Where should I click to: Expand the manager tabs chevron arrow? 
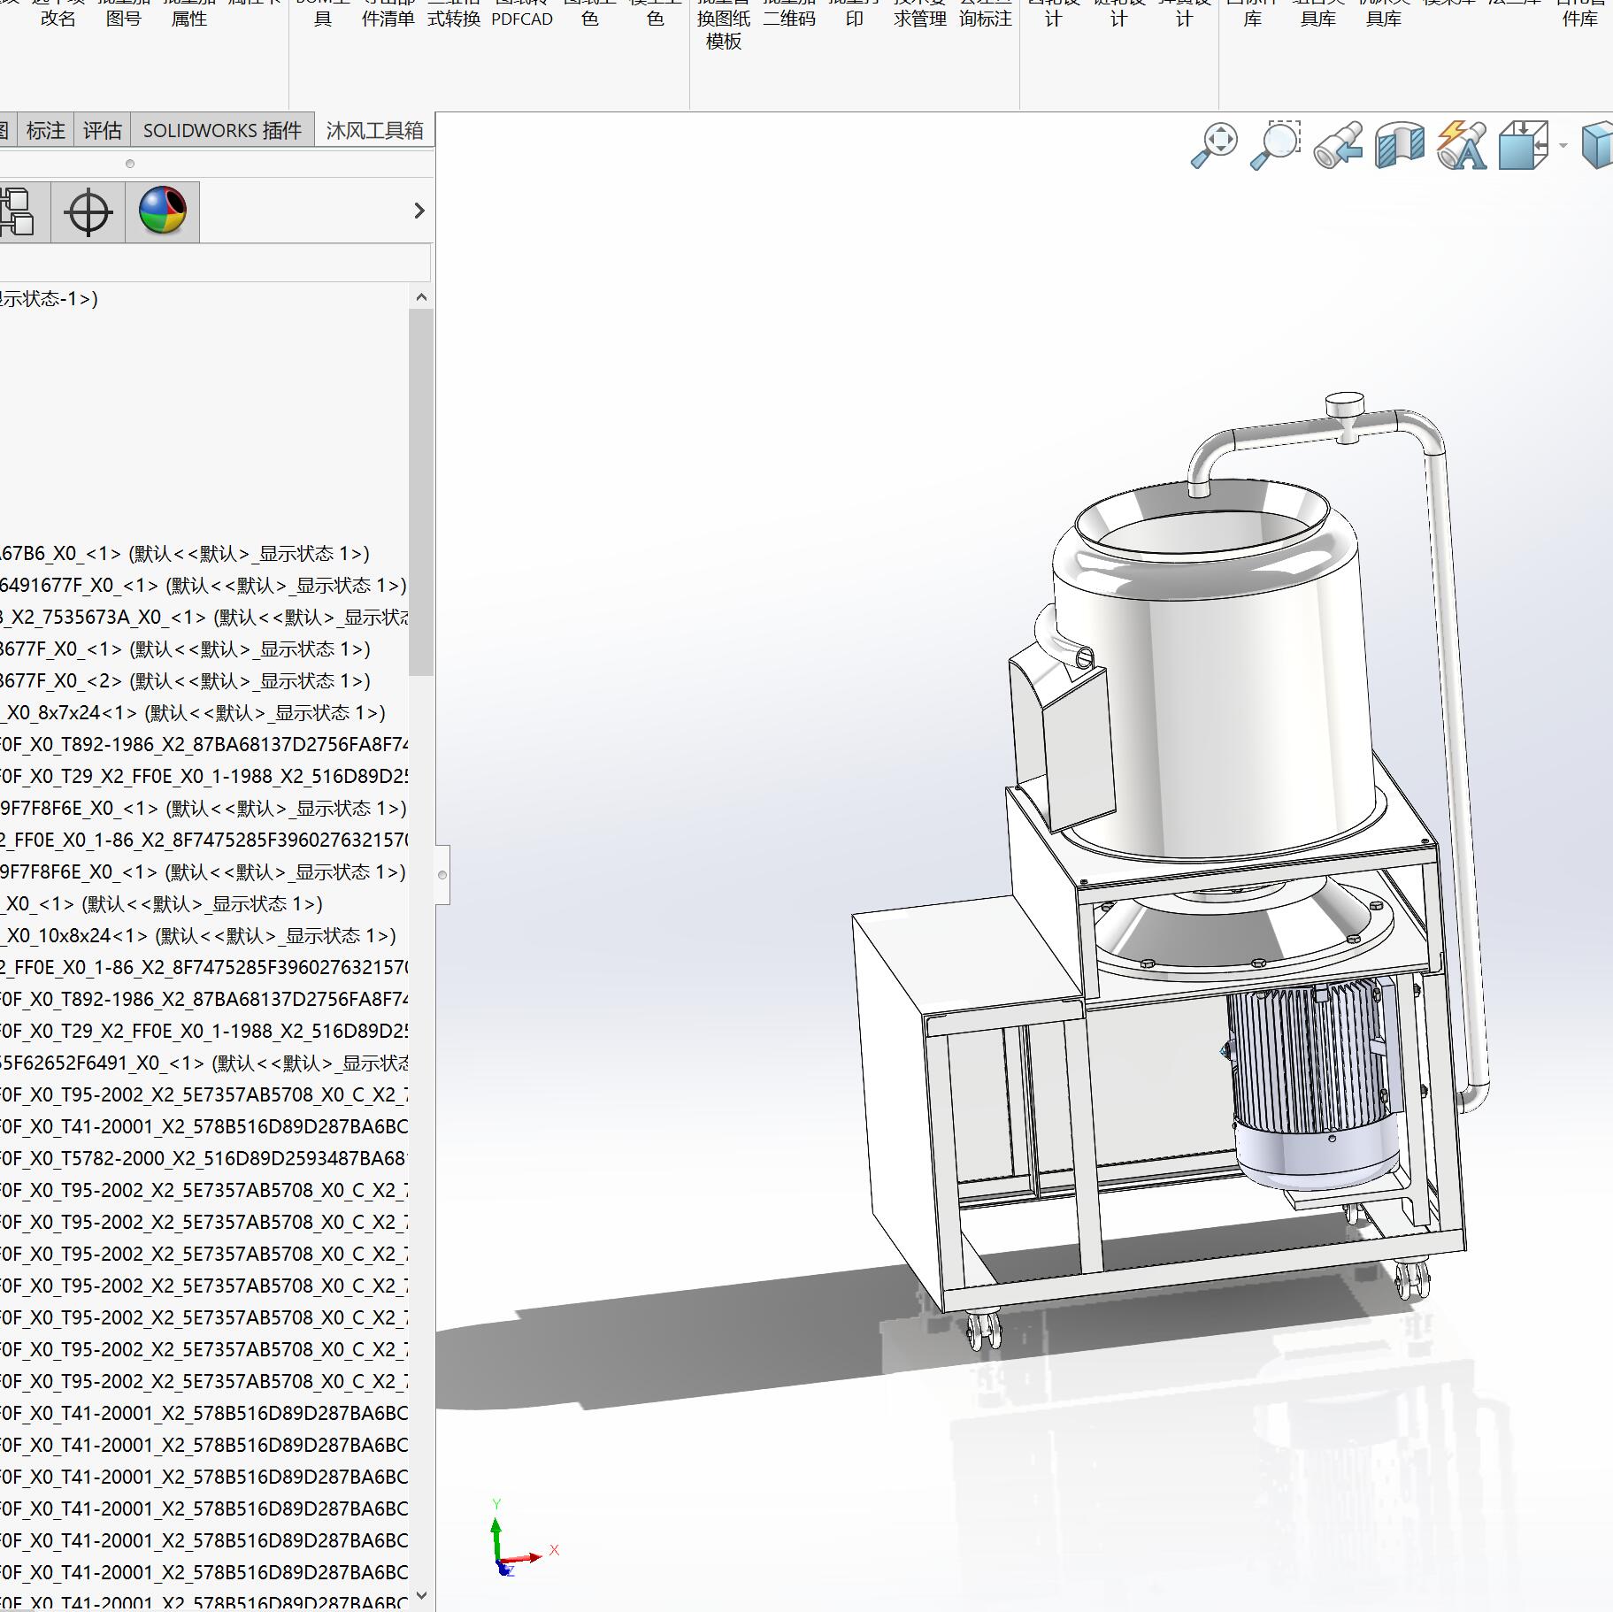(x=419, y=211)
